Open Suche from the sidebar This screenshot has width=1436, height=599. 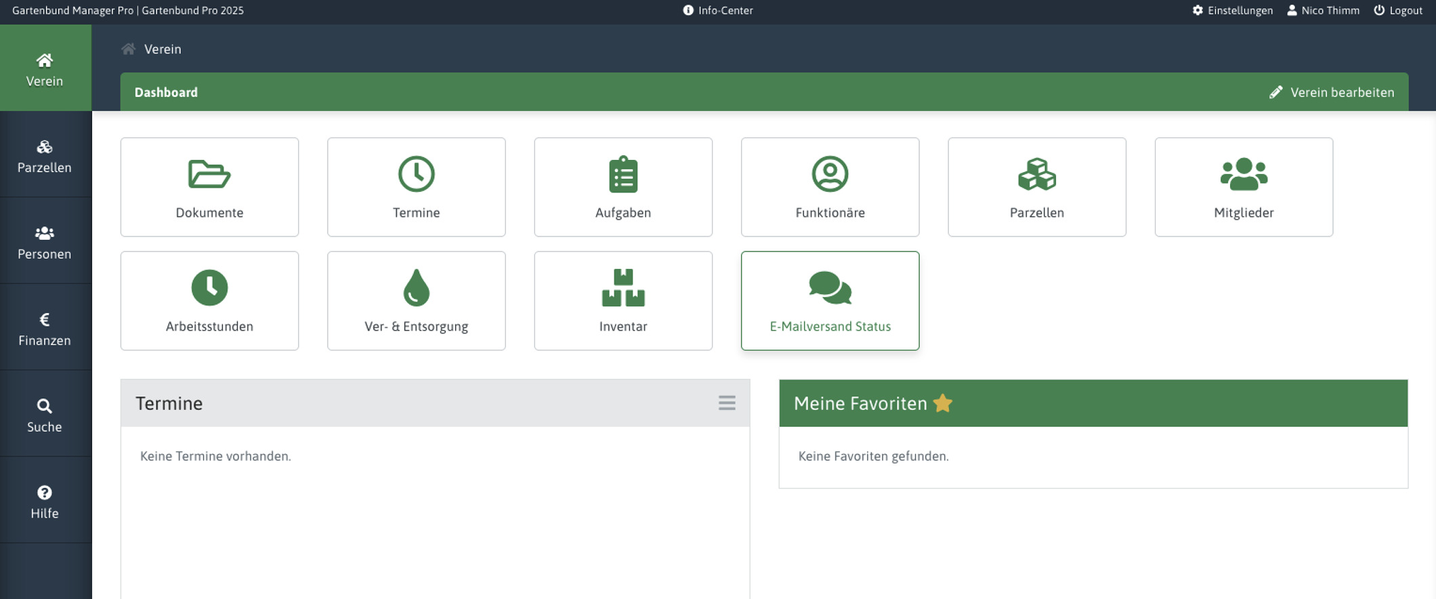click(45, 415)
